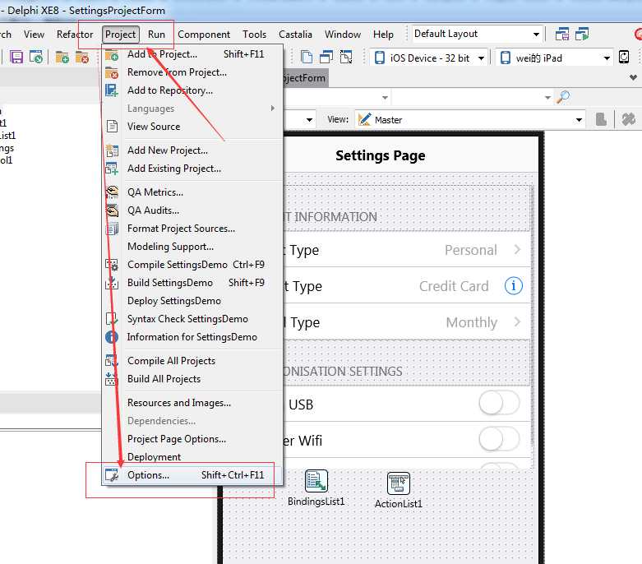Open the Project menu
The image size is (642, 564).
(120, 35)
